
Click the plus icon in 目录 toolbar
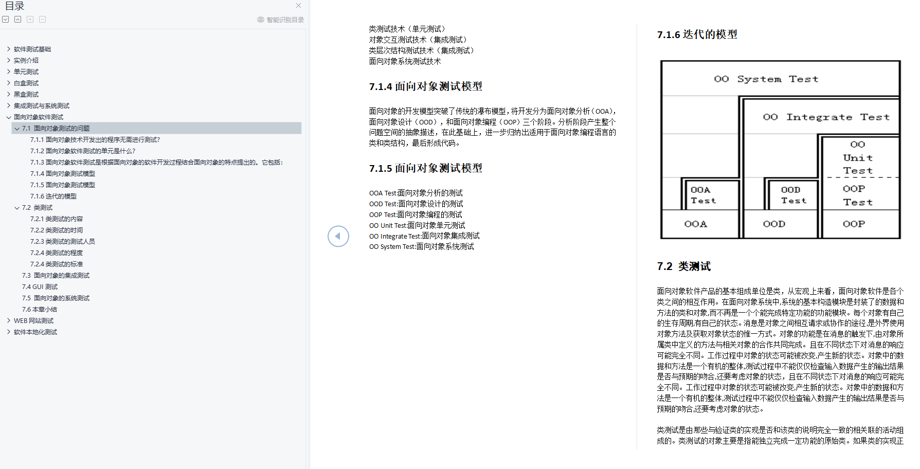point(30,19)
